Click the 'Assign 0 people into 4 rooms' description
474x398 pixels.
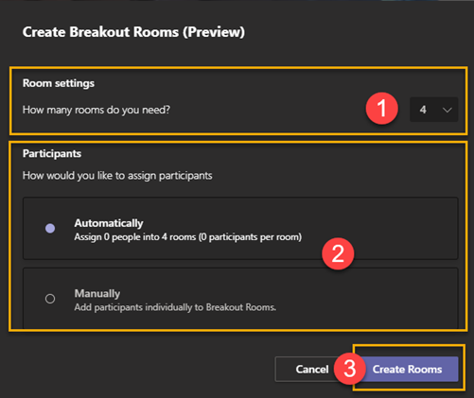(188, 237)
